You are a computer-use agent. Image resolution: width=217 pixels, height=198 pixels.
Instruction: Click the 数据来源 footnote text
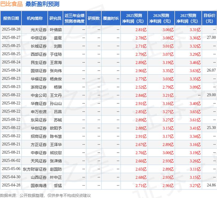45,196
